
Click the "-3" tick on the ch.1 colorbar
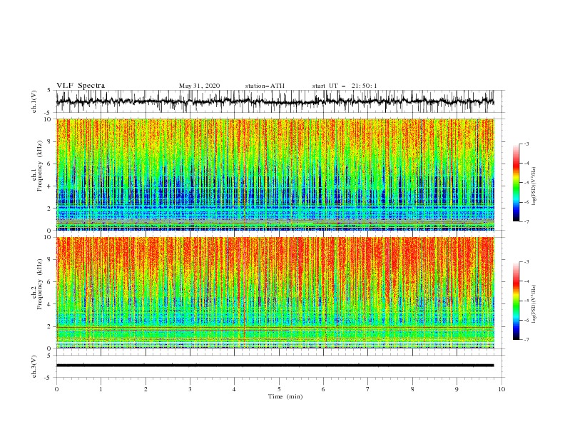tap(526, 144)
